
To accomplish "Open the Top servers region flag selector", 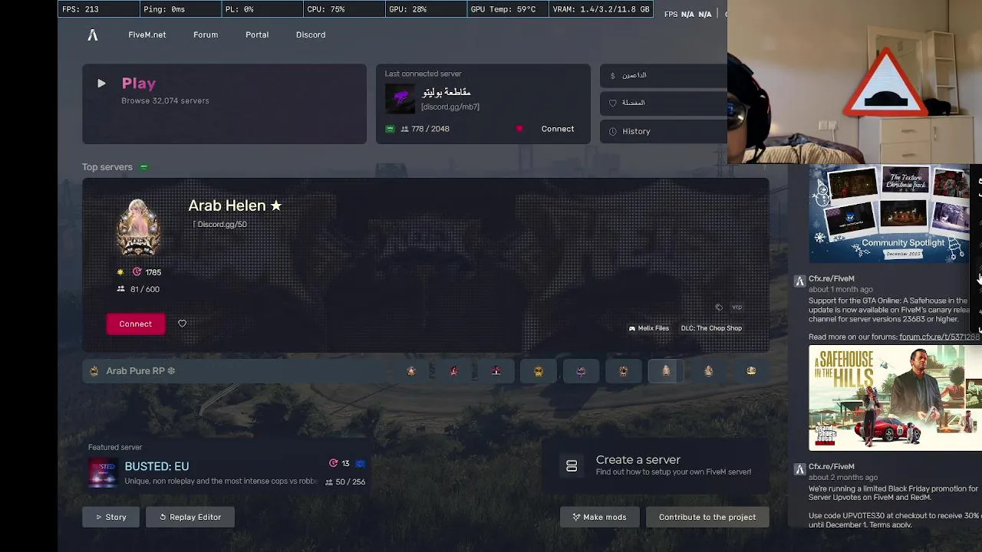I will tap(143, 167).
